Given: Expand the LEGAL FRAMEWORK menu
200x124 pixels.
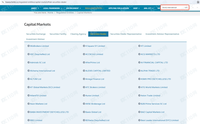Looking at the screenshot, I should point(52,8).
